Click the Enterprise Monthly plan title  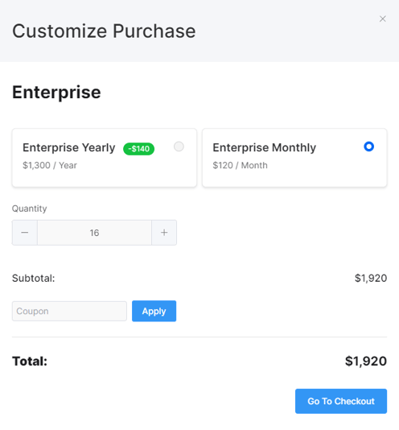pos(265,147)
